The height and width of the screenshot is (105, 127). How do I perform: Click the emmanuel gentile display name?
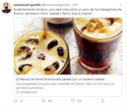(x=27, y=5)
